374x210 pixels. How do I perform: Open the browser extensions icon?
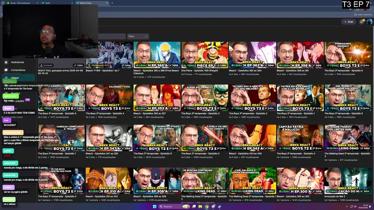click(x=358, y=9)
